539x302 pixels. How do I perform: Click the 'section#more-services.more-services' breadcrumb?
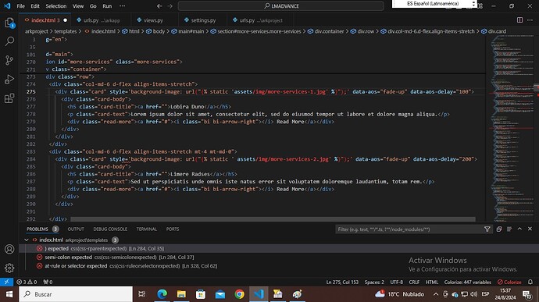255,31
